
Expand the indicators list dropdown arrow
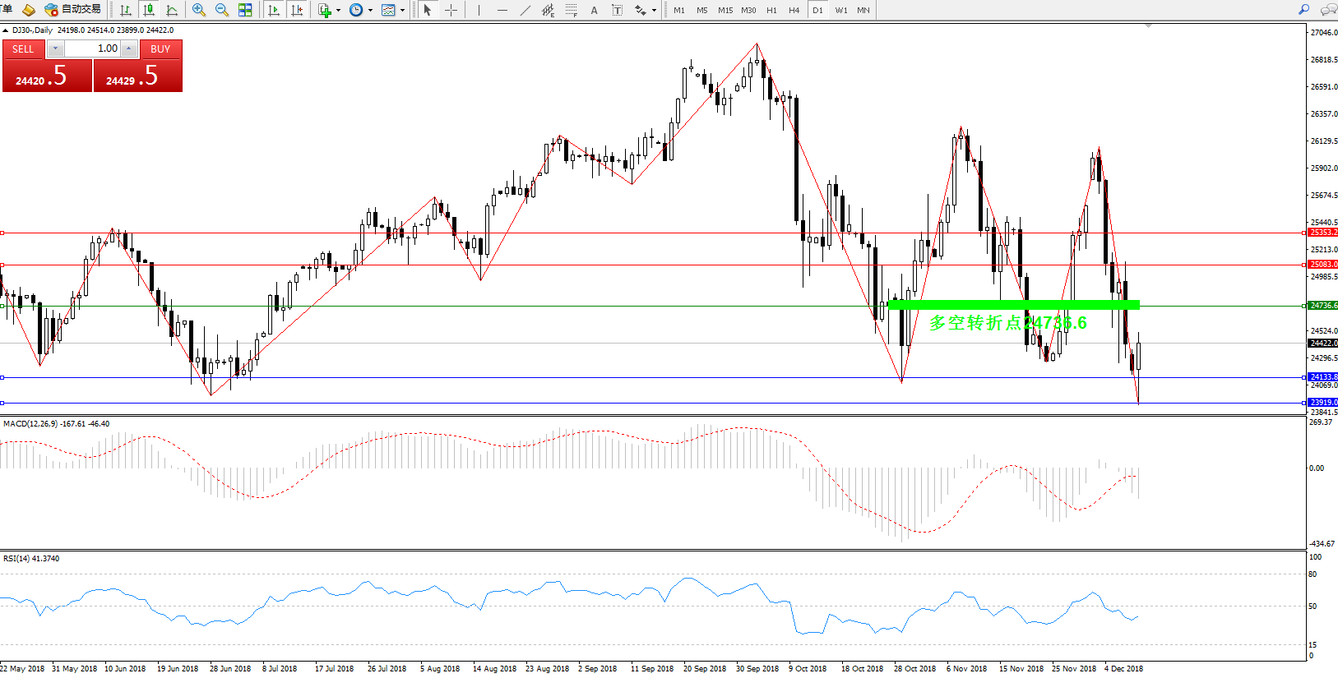[338, 11]
